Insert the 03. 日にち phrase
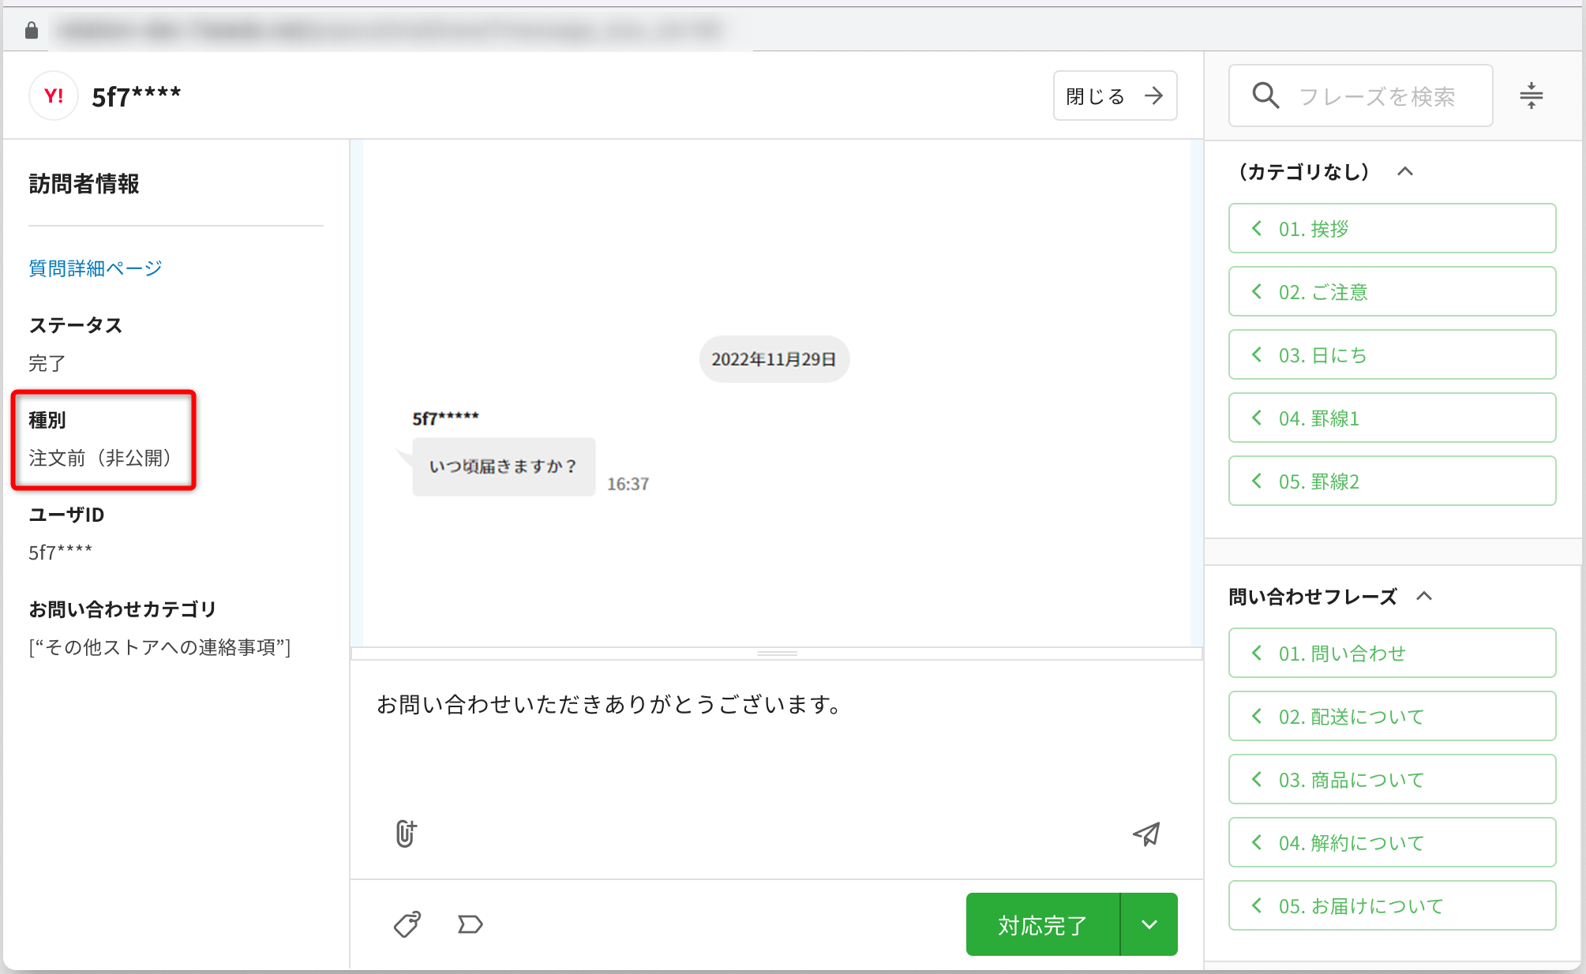Viewport: 1586px width, 974px height. 1392,355
